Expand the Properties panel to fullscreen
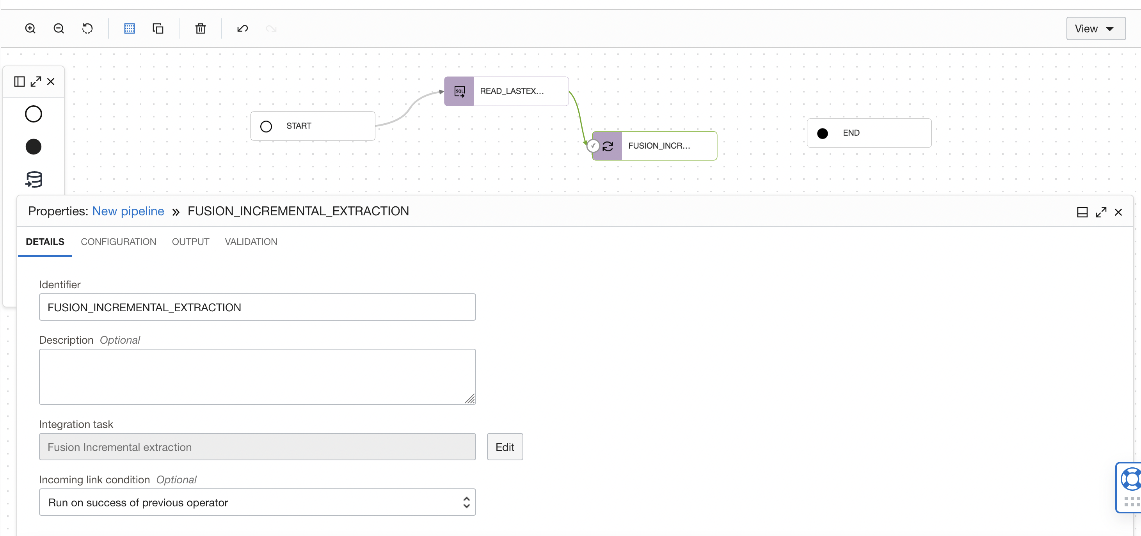This screenshot has height=536, width=1141. point(1101,212)
